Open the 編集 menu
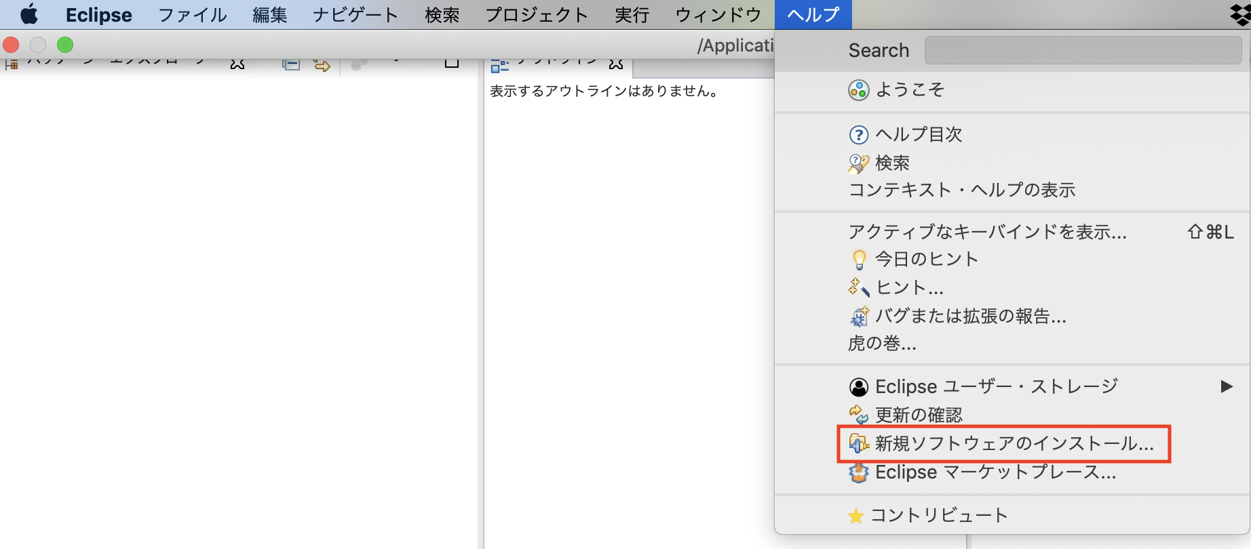The width and height of the screenshot is (1251, 549). (x=270, y=14)
